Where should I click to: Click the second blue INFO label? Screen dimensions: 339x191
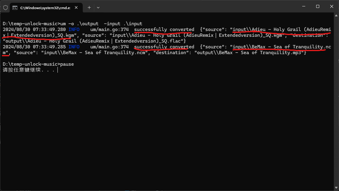point(74,47)
